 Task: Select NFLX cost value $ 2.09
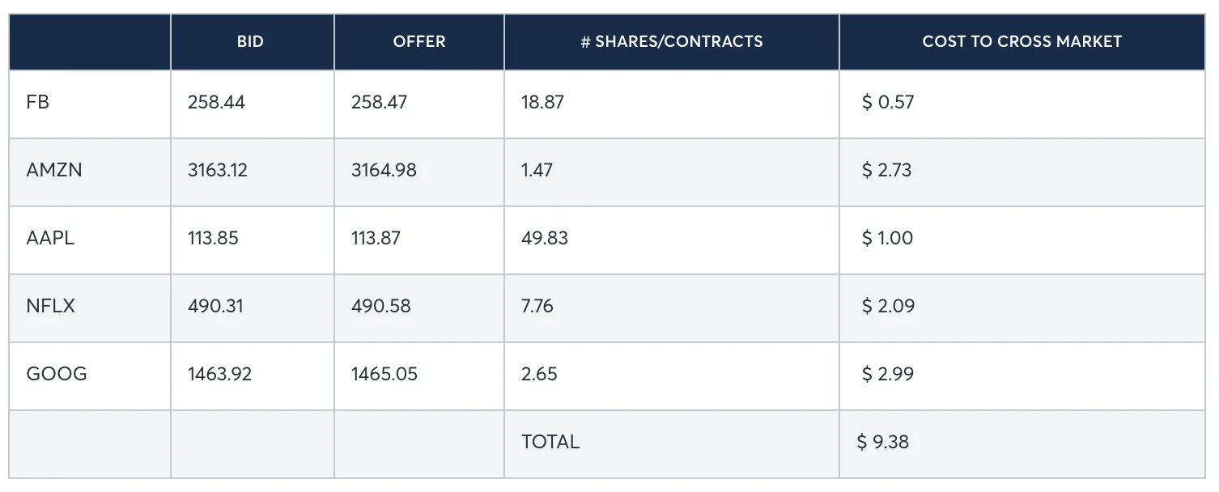888,306
